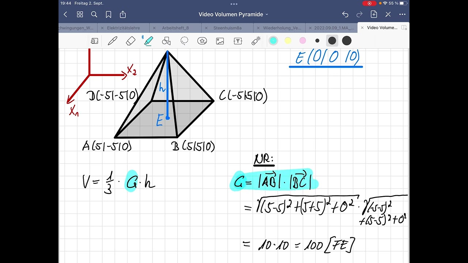Choose the yellow highlighter color

point(288,41)
